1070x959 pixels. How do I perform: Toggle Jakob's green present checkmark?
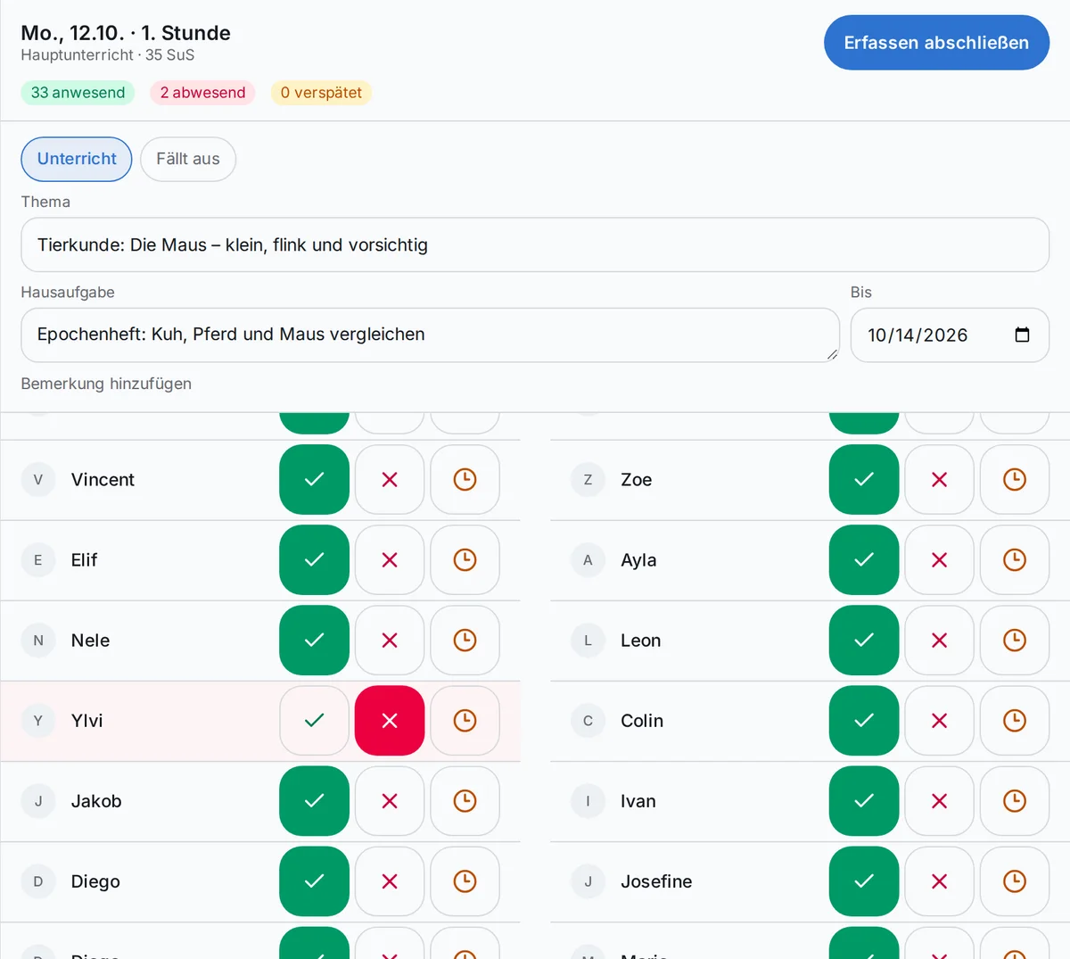pos(314,801)
